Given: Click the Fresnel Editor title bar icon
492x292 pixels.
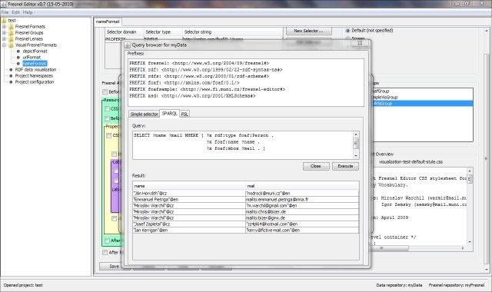Looking at the screenshot, I should [x=3, y=4].
